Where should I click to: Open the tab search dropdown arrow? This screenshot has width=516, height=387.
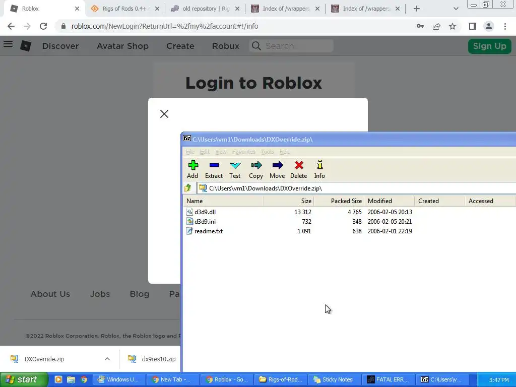pyautogui.click(x=456, y=9)
